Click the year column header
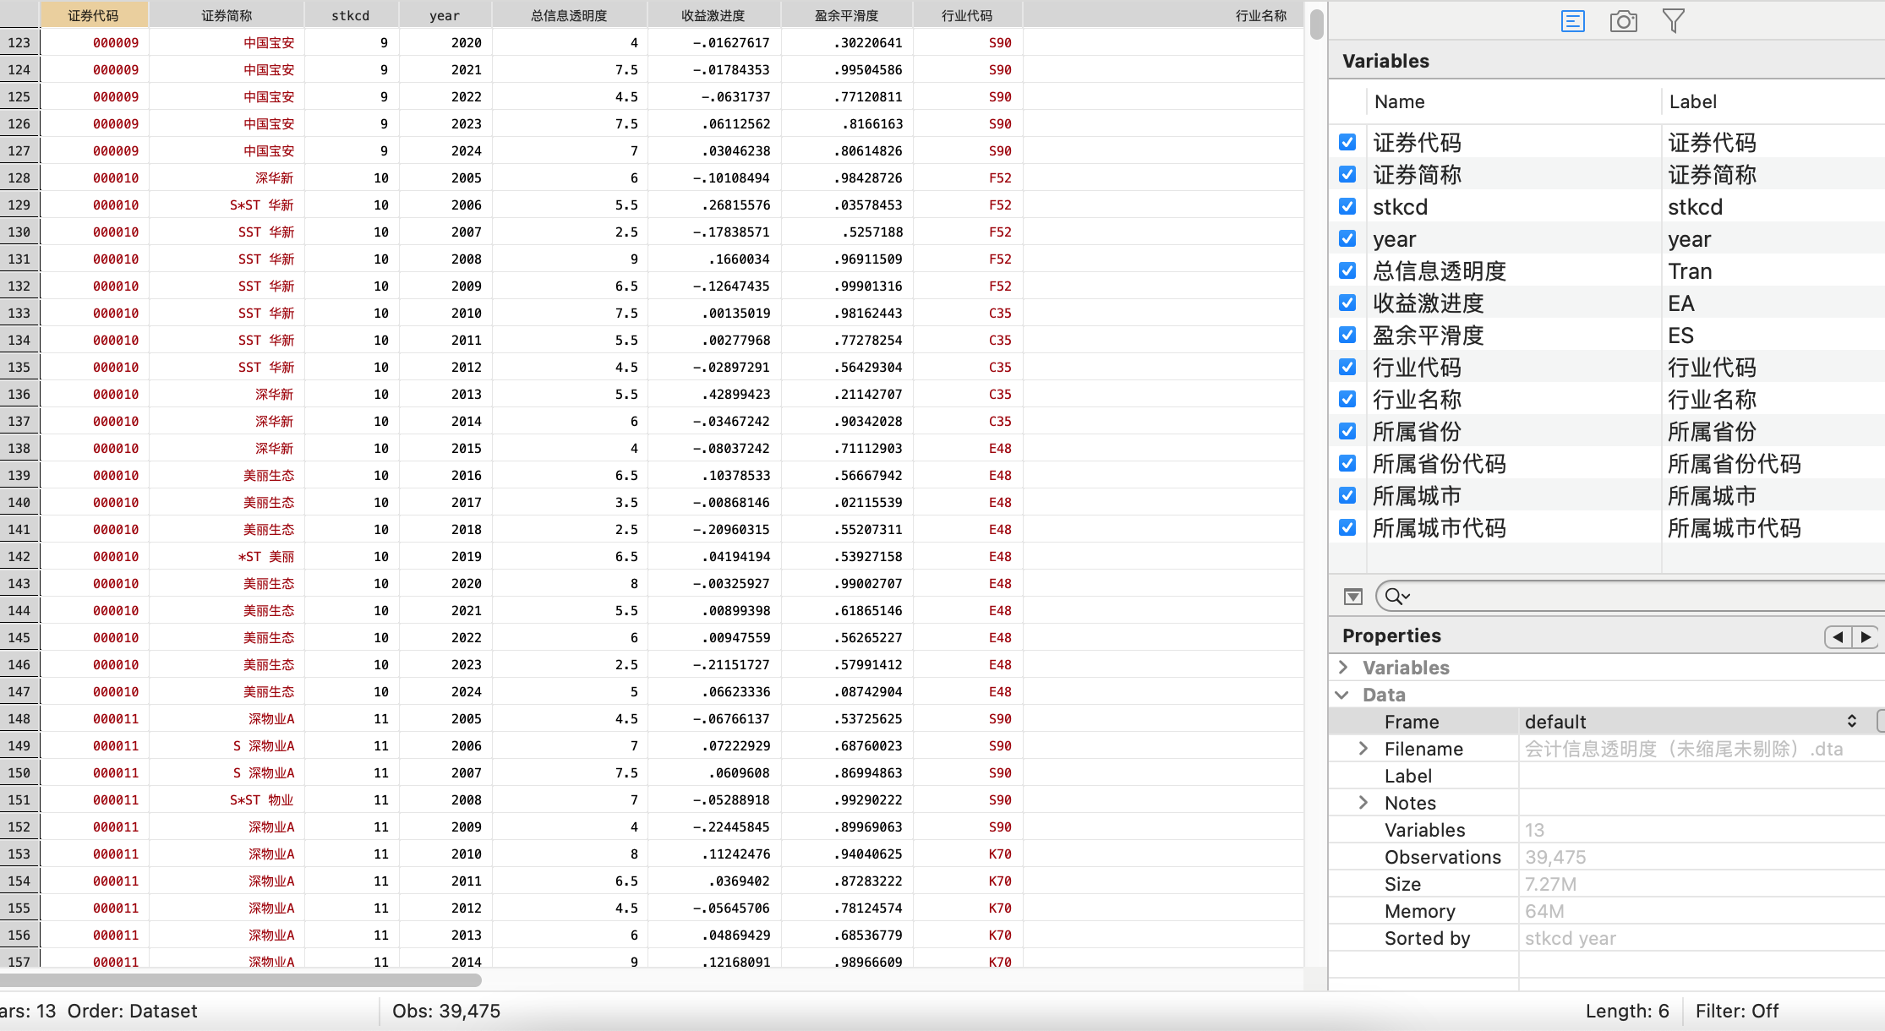The width and height of the screenshot is (1885, 1031). tap(445, 15)
